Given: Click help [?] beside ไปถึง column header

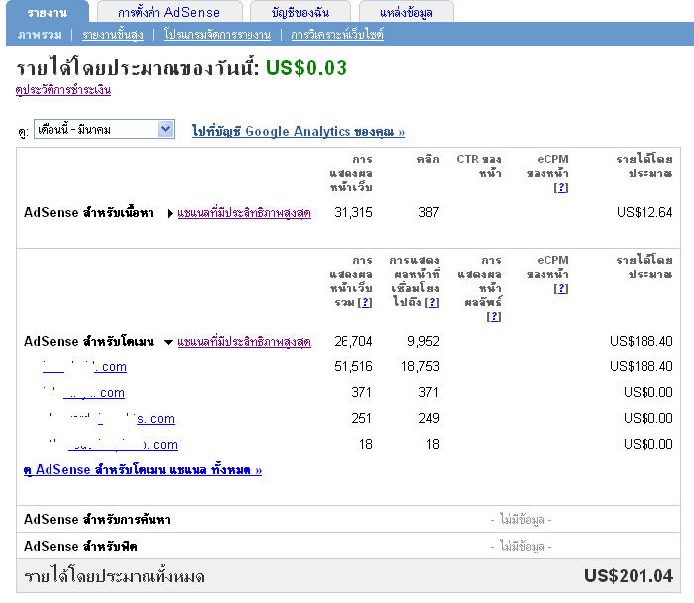Looking at the screenshot, I should pos(432,302).
